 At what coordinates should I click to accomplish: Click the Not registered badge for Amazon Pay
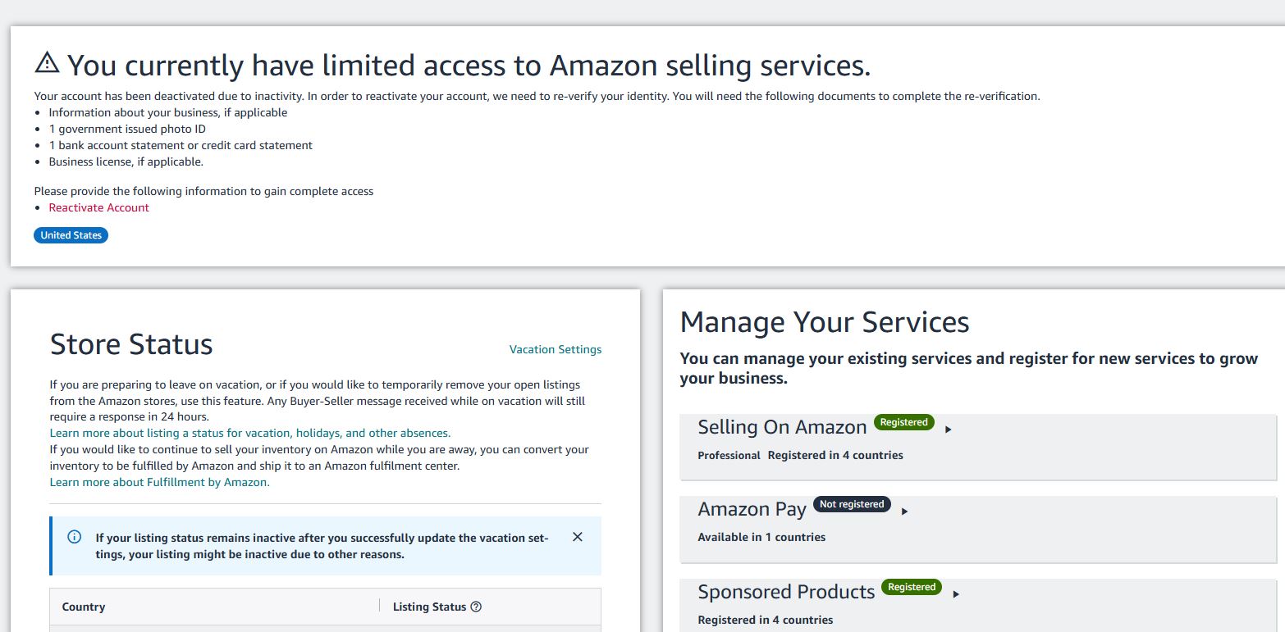[x=852, y=504]
